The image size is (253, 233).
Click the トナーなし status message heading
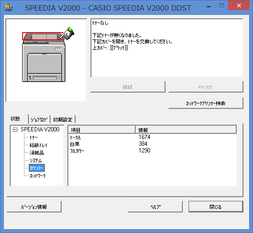[x=101, y=23]
